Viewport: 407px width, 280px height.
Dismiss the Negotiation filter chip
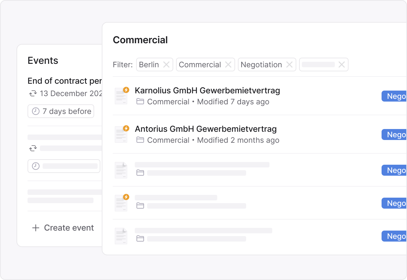pyautogui.click(x=289, y=64)
